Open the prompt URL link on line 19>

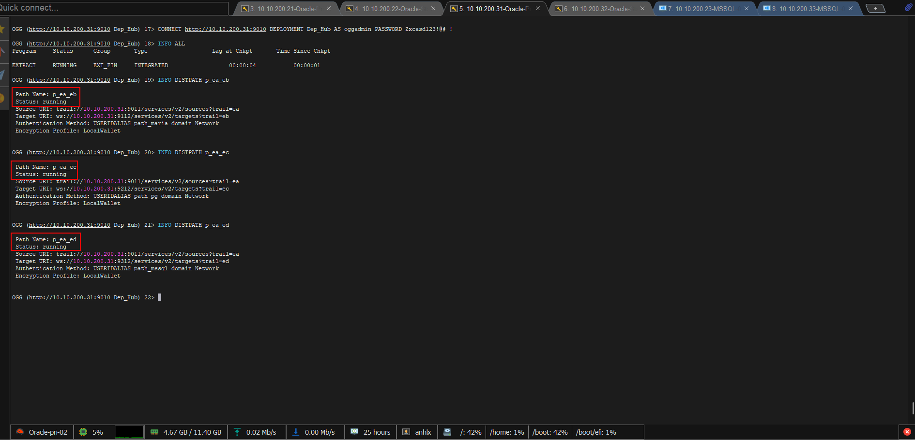70,80
